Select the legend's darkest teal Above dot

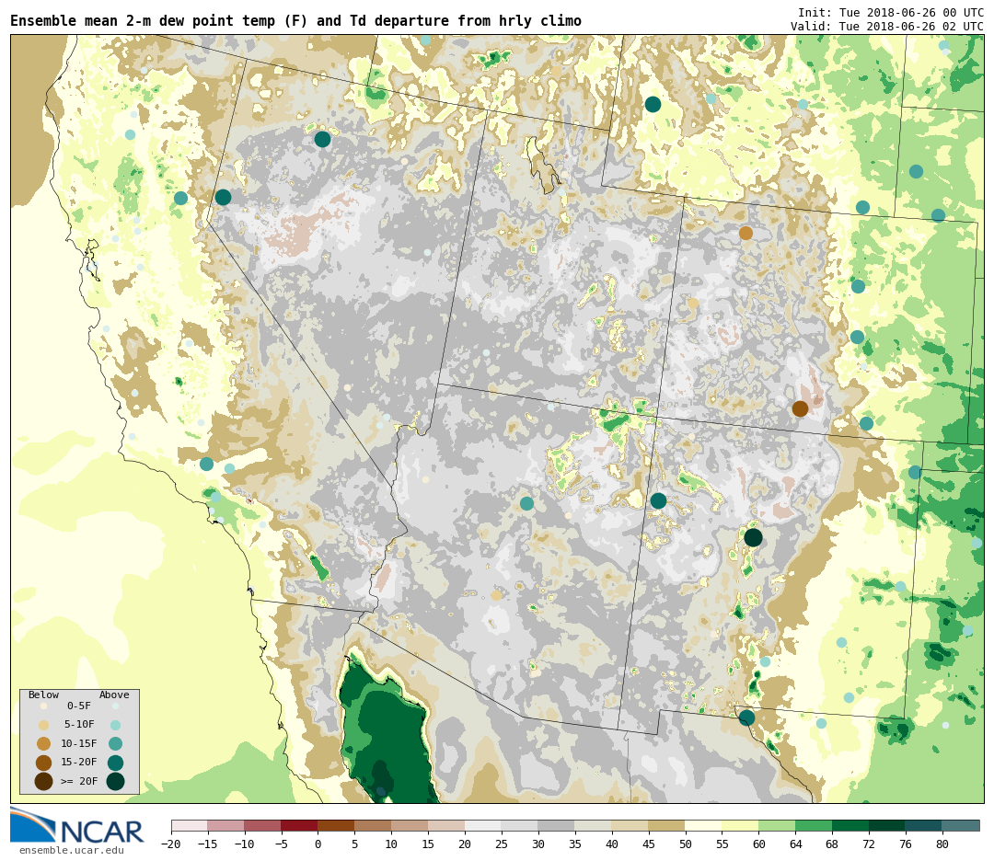click(115, 782)
